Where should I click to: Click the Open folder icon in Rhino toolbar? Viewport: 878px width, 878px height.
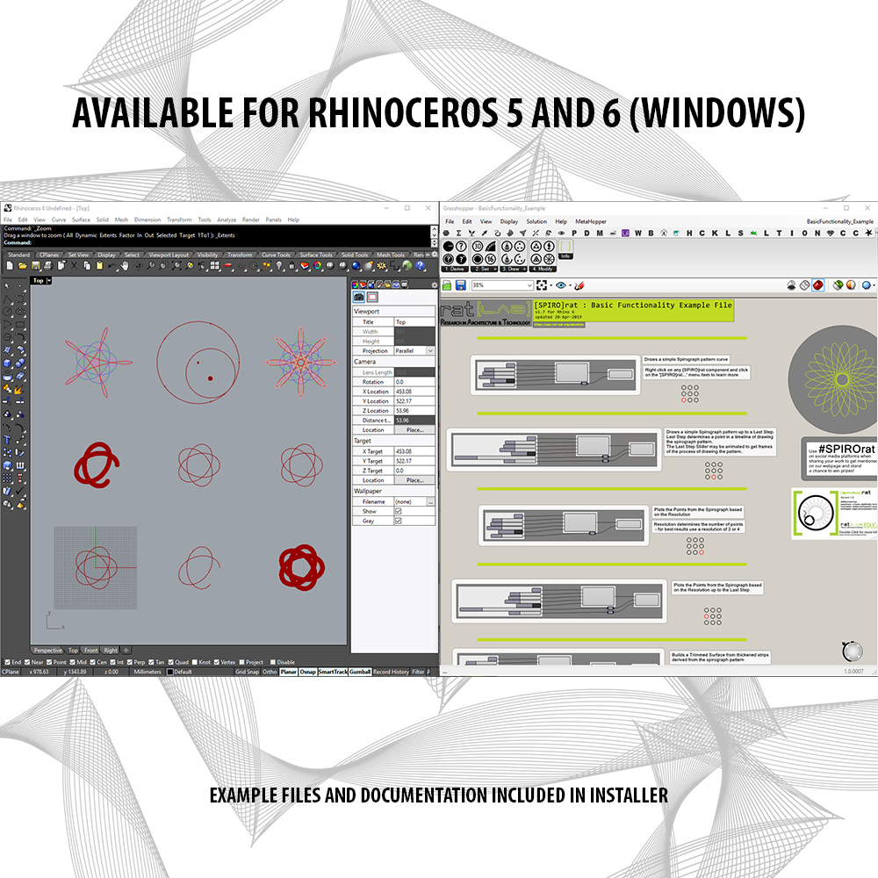pyautogui.click(x=23, y=266)
